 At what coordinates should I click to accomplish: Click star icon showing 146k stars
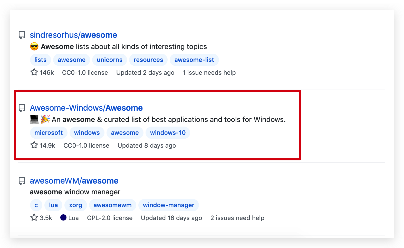34,72
